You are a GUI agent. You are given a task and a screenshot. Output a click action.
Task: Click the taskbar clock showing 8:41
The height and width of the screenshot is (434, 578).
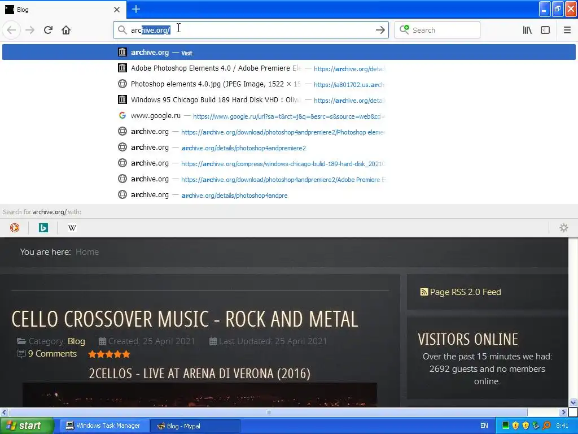562,426
